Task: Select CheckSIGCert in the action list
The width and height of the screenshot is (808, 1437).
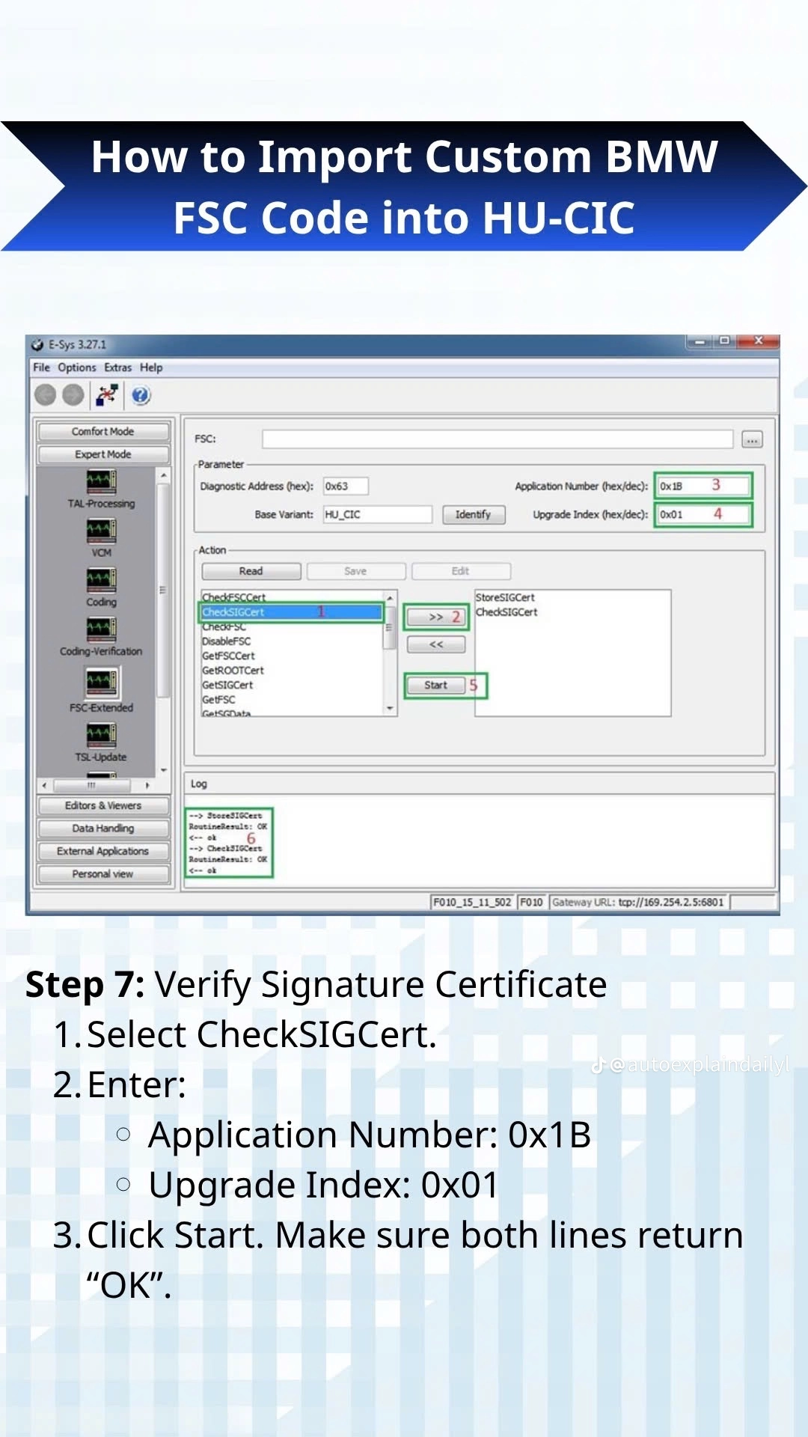Action: pos(291,612)
